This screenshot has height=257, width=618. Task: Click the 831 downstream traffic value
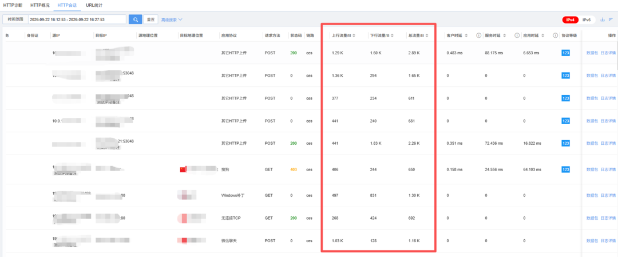pos(373,195)
